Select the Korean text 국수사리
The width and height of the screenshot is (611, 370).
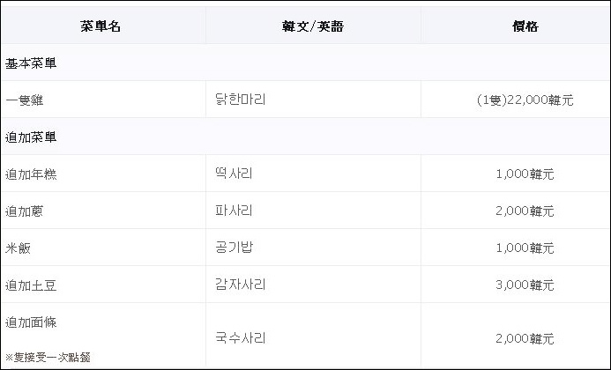pyautogui.click(x=240, y=337)
